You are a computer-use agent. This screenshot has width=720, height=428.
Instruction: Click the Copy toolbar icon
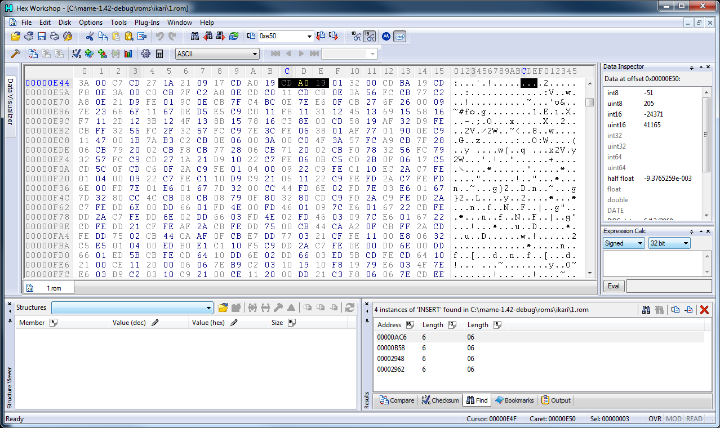click(103, 36)
